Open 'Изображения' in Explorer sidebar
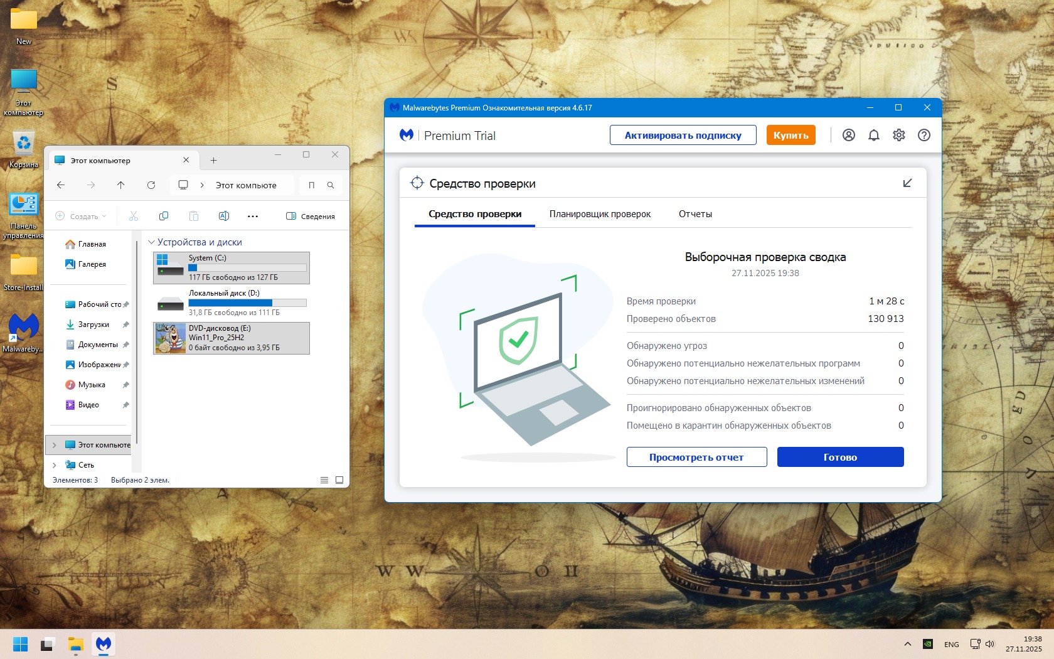 pyautogui.click(x=94, y=365)
